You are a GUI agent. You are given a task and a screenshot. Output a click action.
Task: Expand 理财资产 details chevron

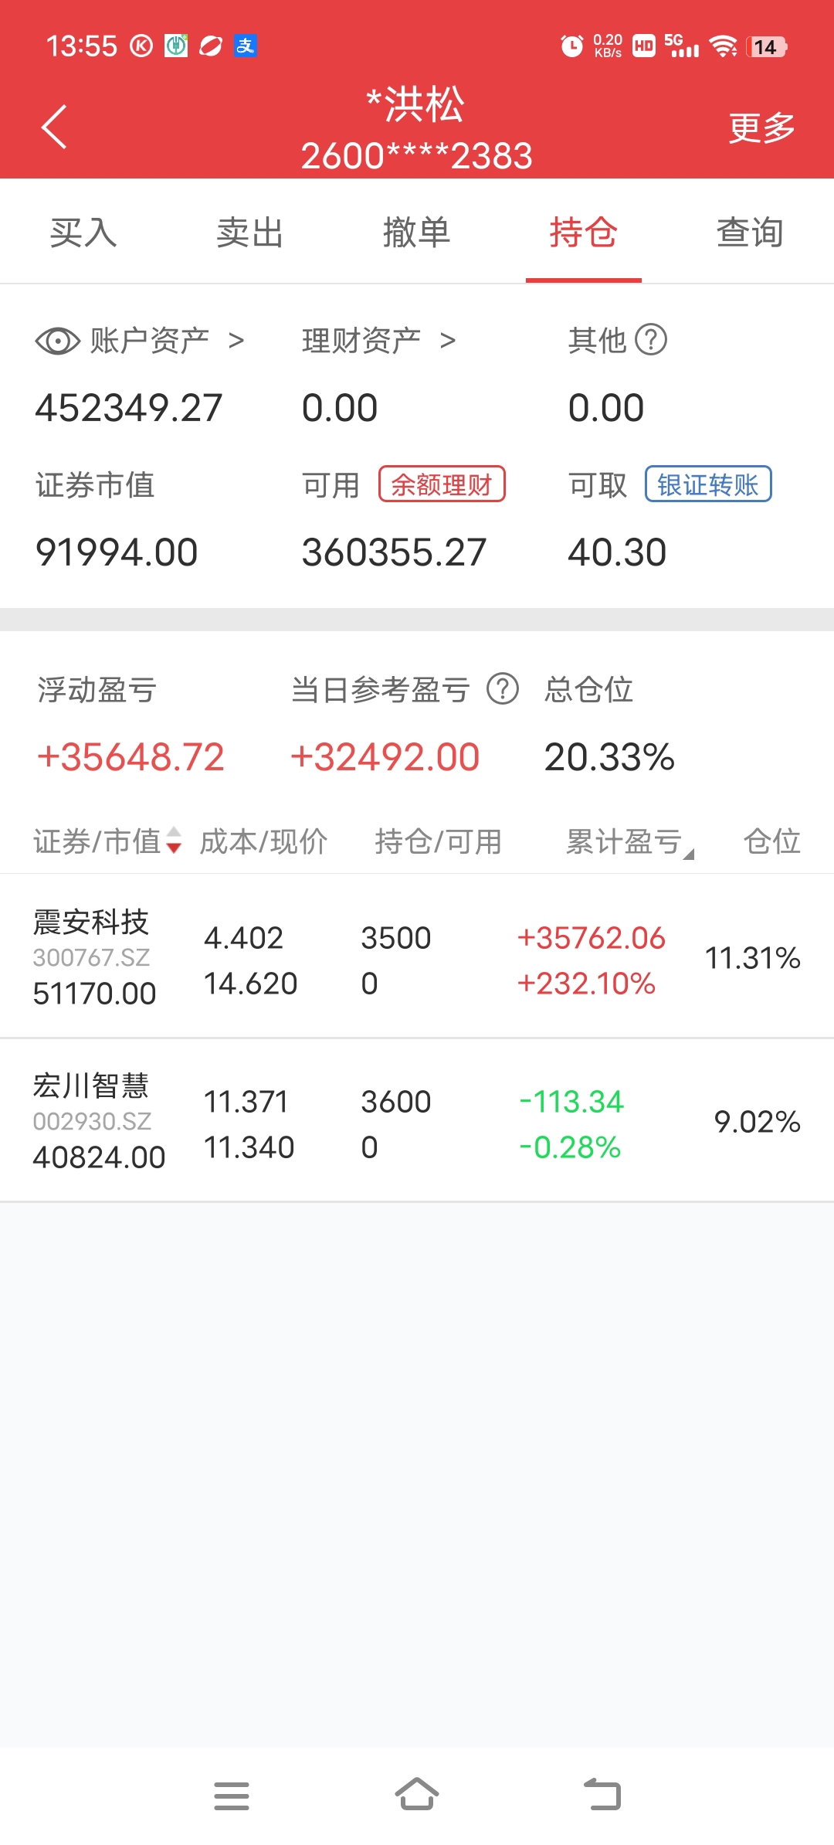[448, 341]
